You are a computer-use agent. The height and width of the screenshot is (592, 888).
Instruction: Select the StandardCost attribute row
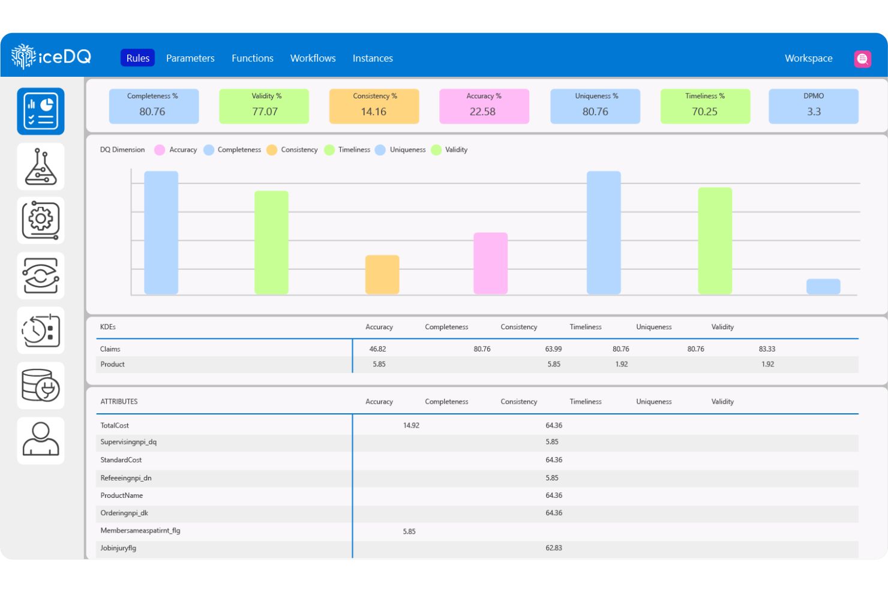477,460
